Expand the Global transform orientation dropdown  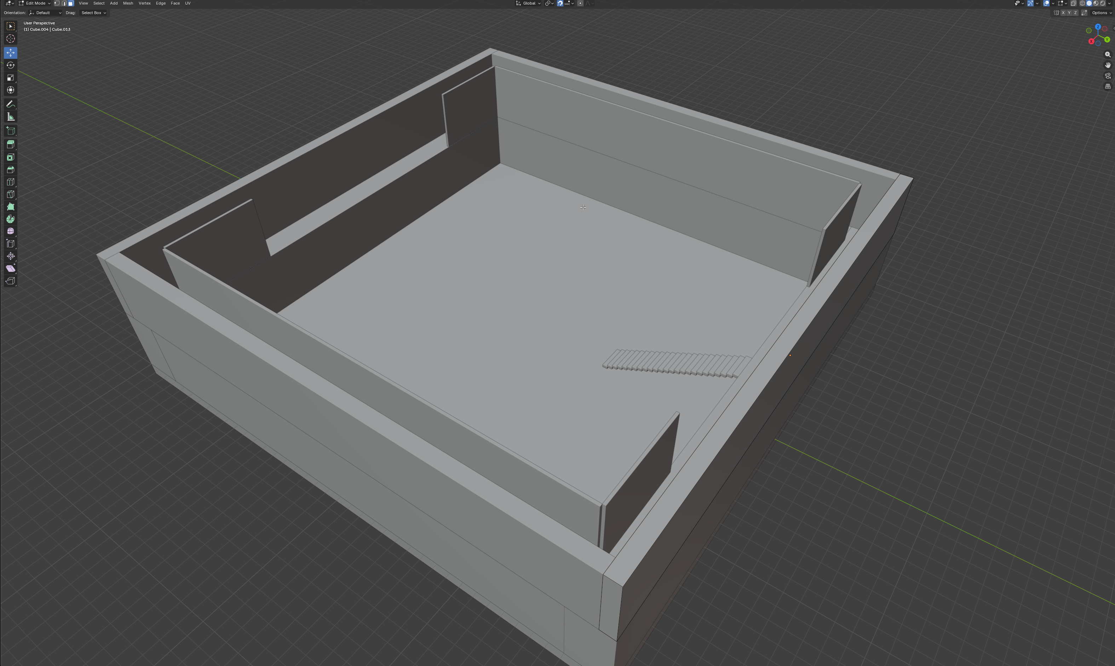pyautogui.click(x=529, y=3)
